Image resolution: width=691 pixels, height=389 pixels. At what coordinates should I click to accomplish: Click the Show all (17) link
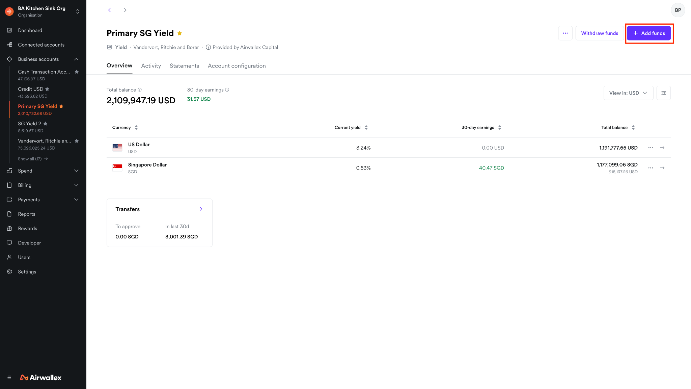[33, 159]
